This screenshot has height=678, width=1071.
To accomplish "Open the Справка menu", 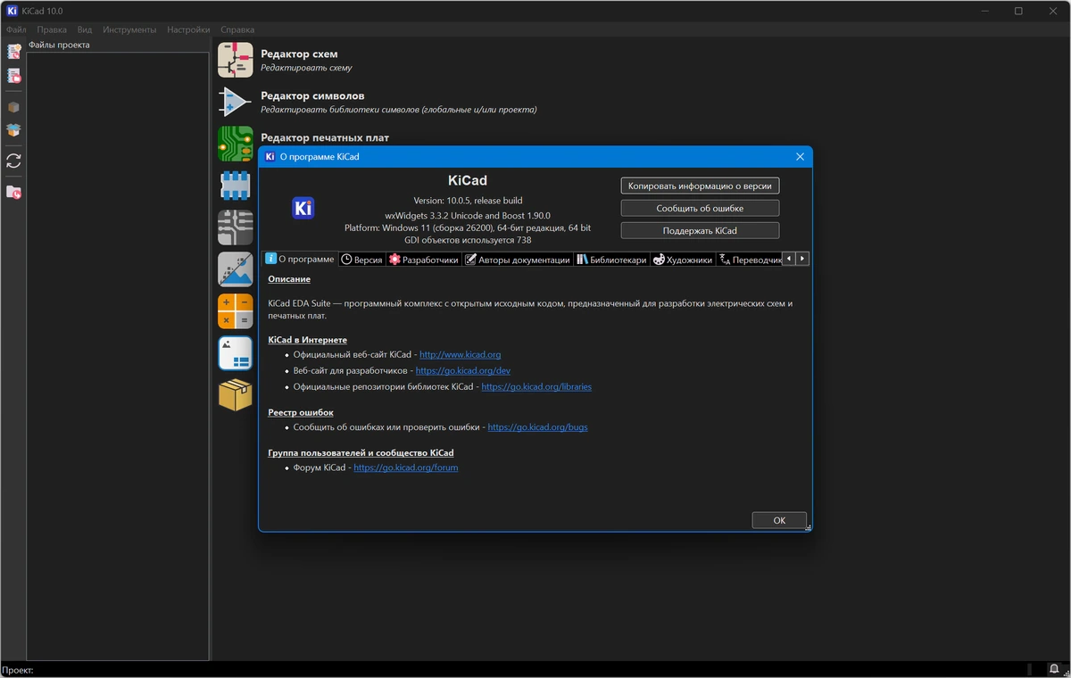I will (237, 29).
